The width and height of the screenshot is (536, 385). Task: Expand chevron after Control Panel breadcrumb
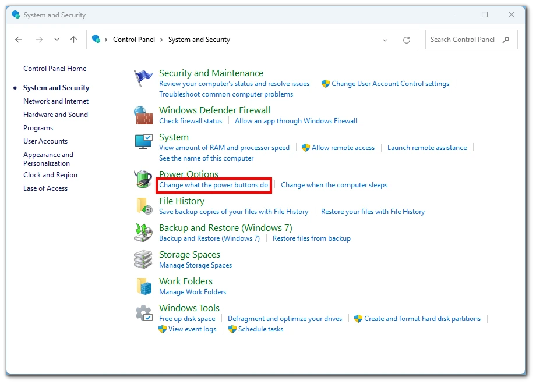161,40
